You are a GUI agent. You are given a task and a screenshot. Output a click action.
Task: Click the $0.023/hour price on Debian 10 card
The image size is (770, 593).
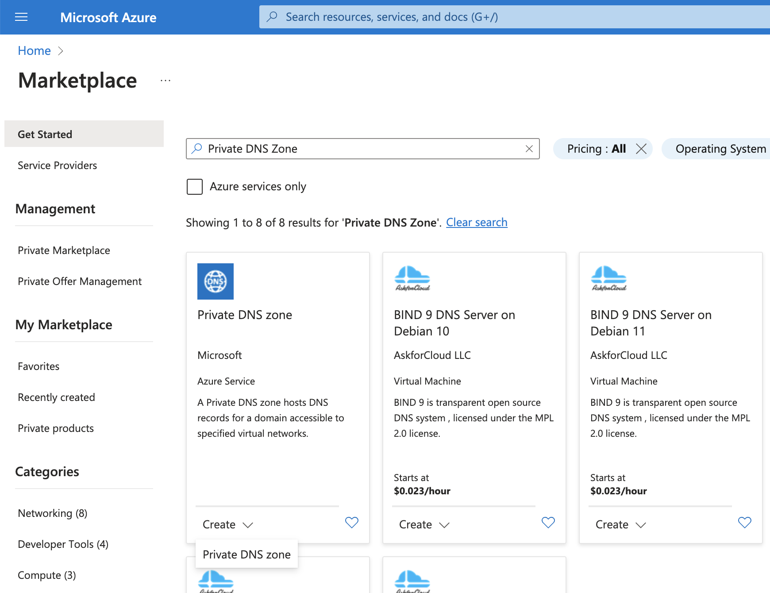(x=422, y=491)
